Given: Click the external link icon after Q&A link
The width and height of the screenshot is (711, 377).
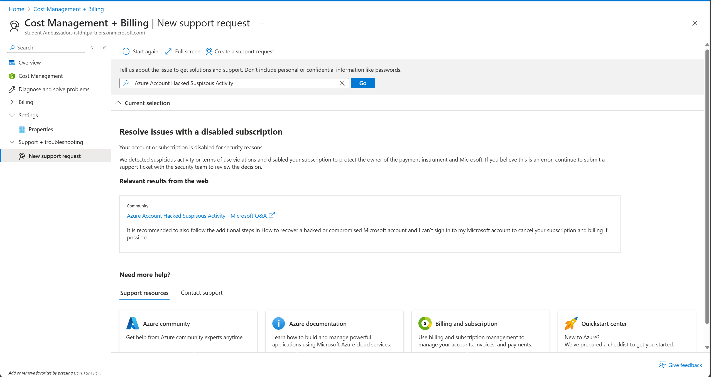Looking at the screenshot, I should [x=272, y=215].
